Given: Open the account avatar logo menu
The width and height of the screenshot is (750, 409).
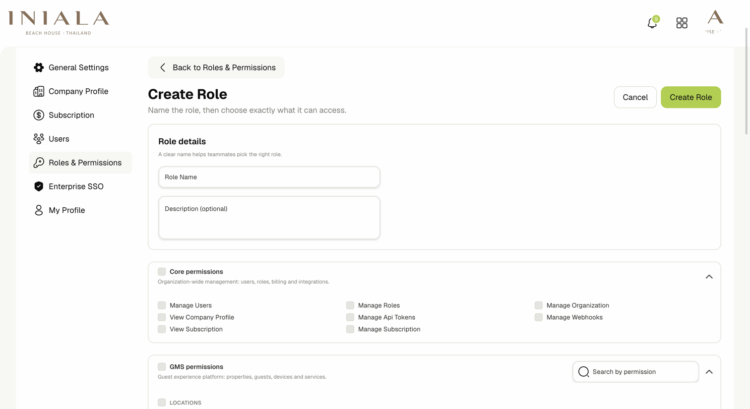Looking at the screenshot, I should 715,22.
